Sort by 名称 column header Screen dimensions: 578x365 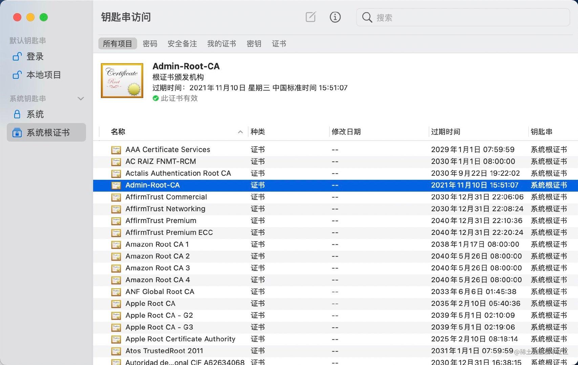pos(118,132)
